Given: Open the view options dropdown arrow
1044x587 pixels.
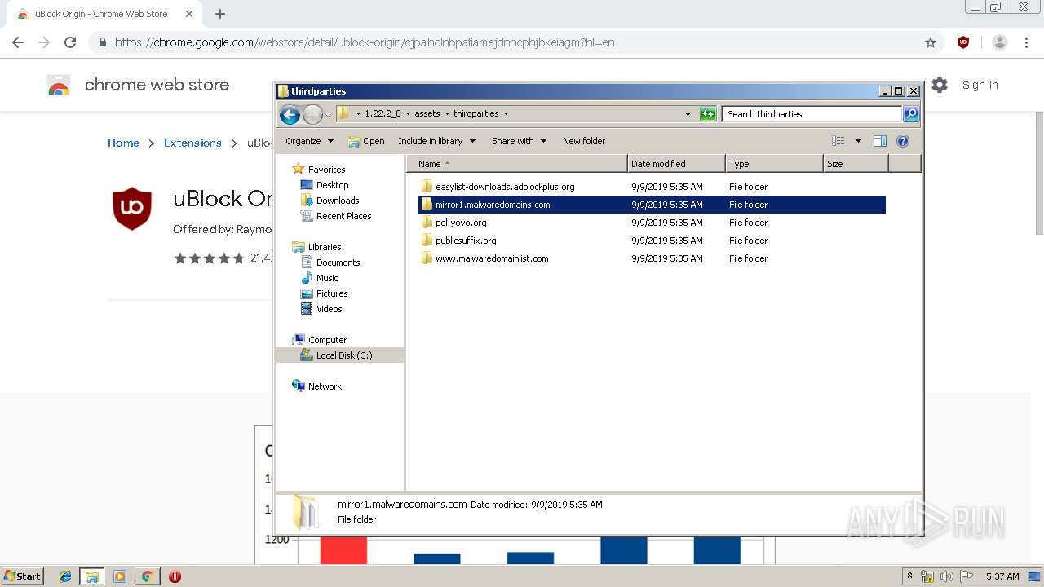Looking at the screenshot, I should (x=858, y=141).
